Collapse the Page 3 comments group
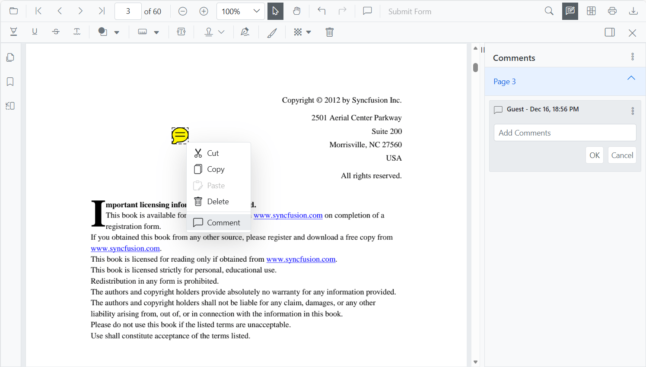 [631, 78]
